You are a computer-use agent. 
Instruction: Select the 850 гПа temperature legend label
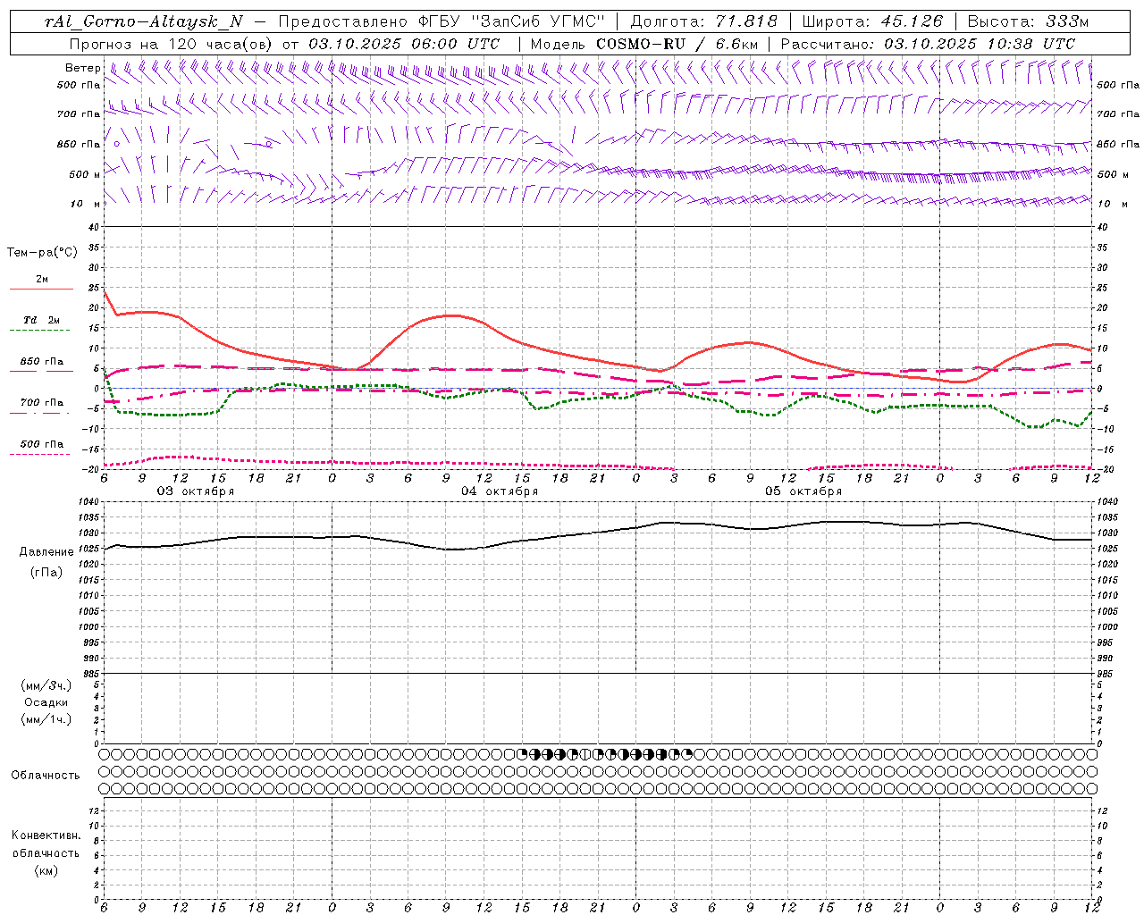tap(41, 362)
